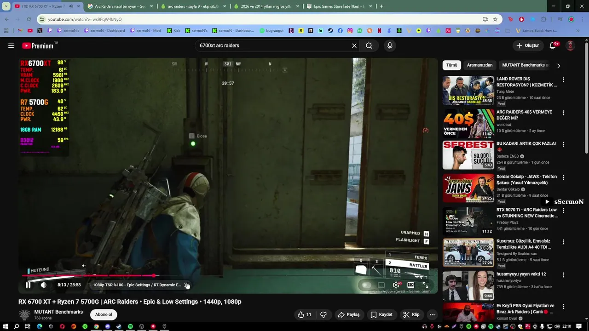
Task: Open the notifications bell
Action: pyautogui.click(x=553, y=46)
